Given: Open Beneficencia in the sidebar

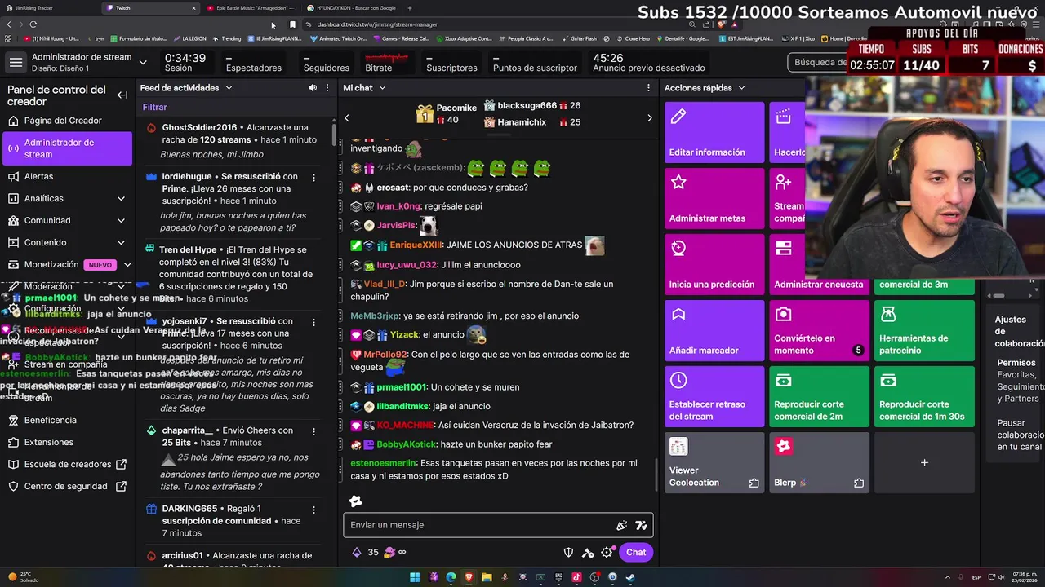Looking at the screenshot, I should click(50, 420).
